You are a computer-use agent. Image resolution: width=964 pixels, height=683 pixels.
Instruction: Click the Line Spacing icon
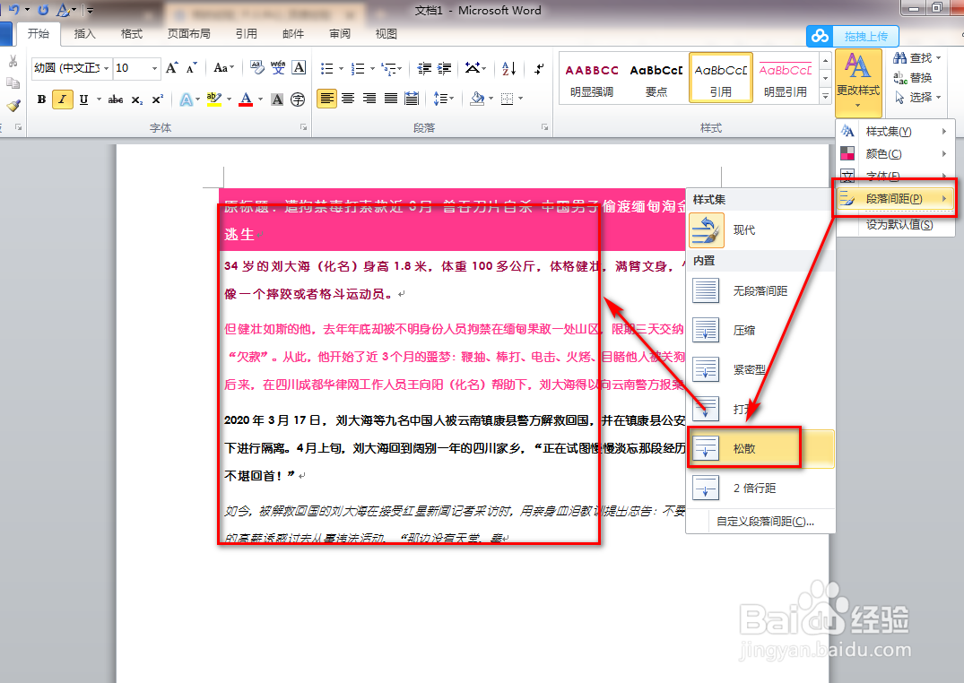(440, 99)
